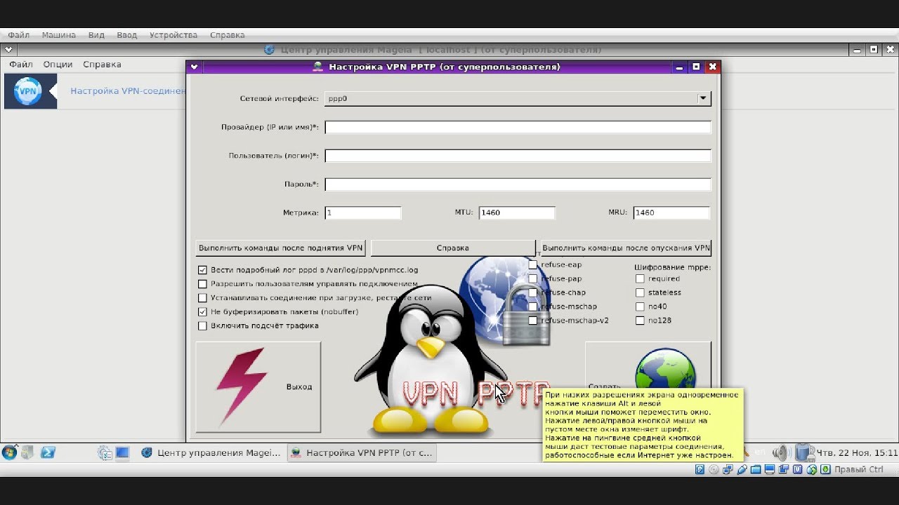Enable 'Разрешить пользователям управлять подключением' checkbox
Screen dimensions: 899x505
pos(203,284)
